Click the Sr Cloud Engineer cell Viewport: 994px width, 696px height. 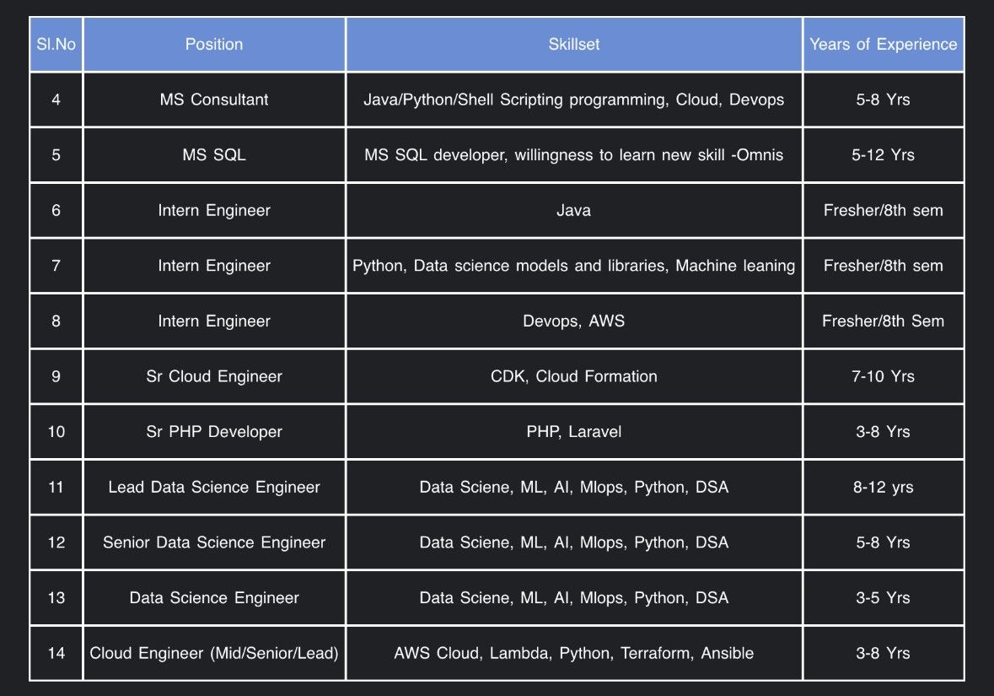pos(214,376)
